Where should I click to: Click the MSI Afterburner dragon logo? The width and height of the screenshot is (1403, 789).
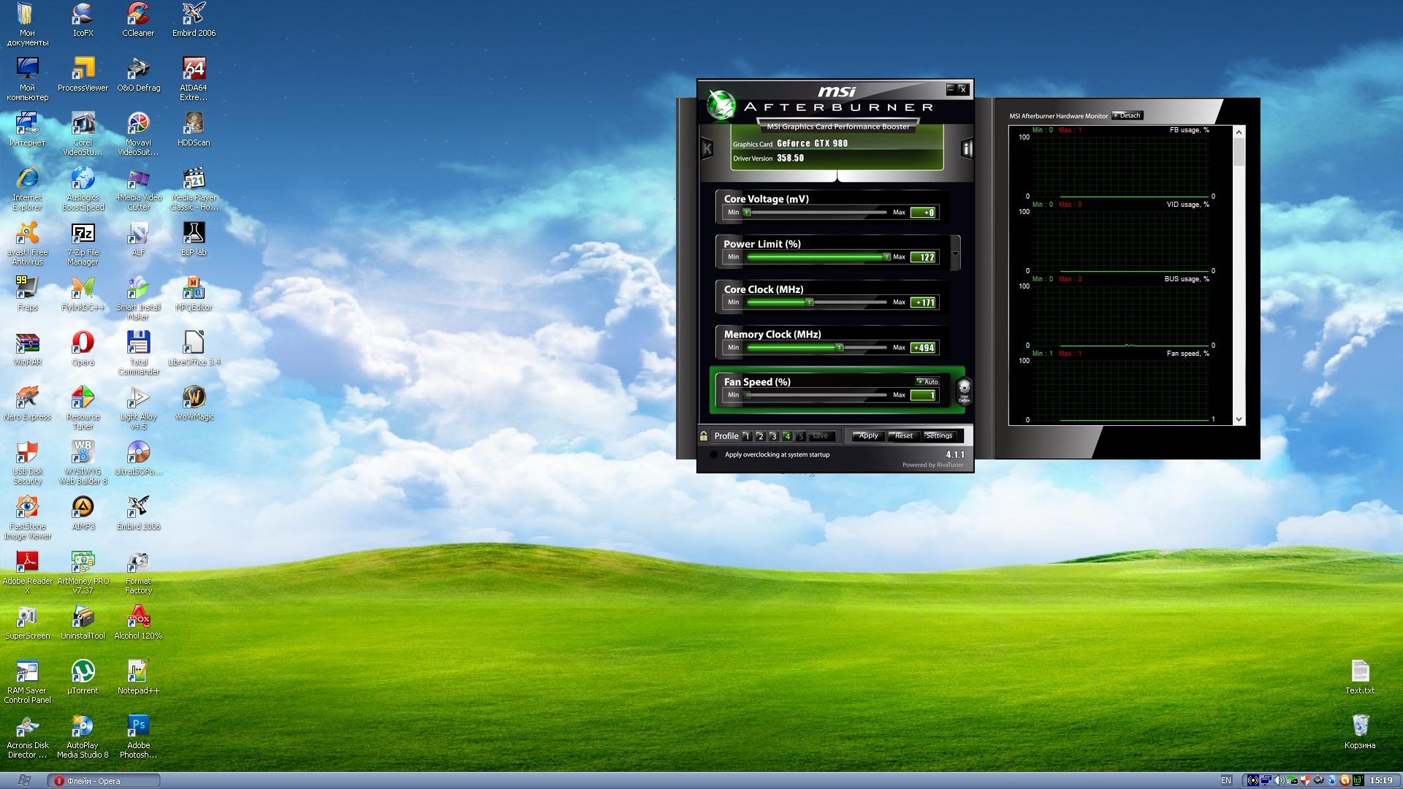click(x=720, y=105)
